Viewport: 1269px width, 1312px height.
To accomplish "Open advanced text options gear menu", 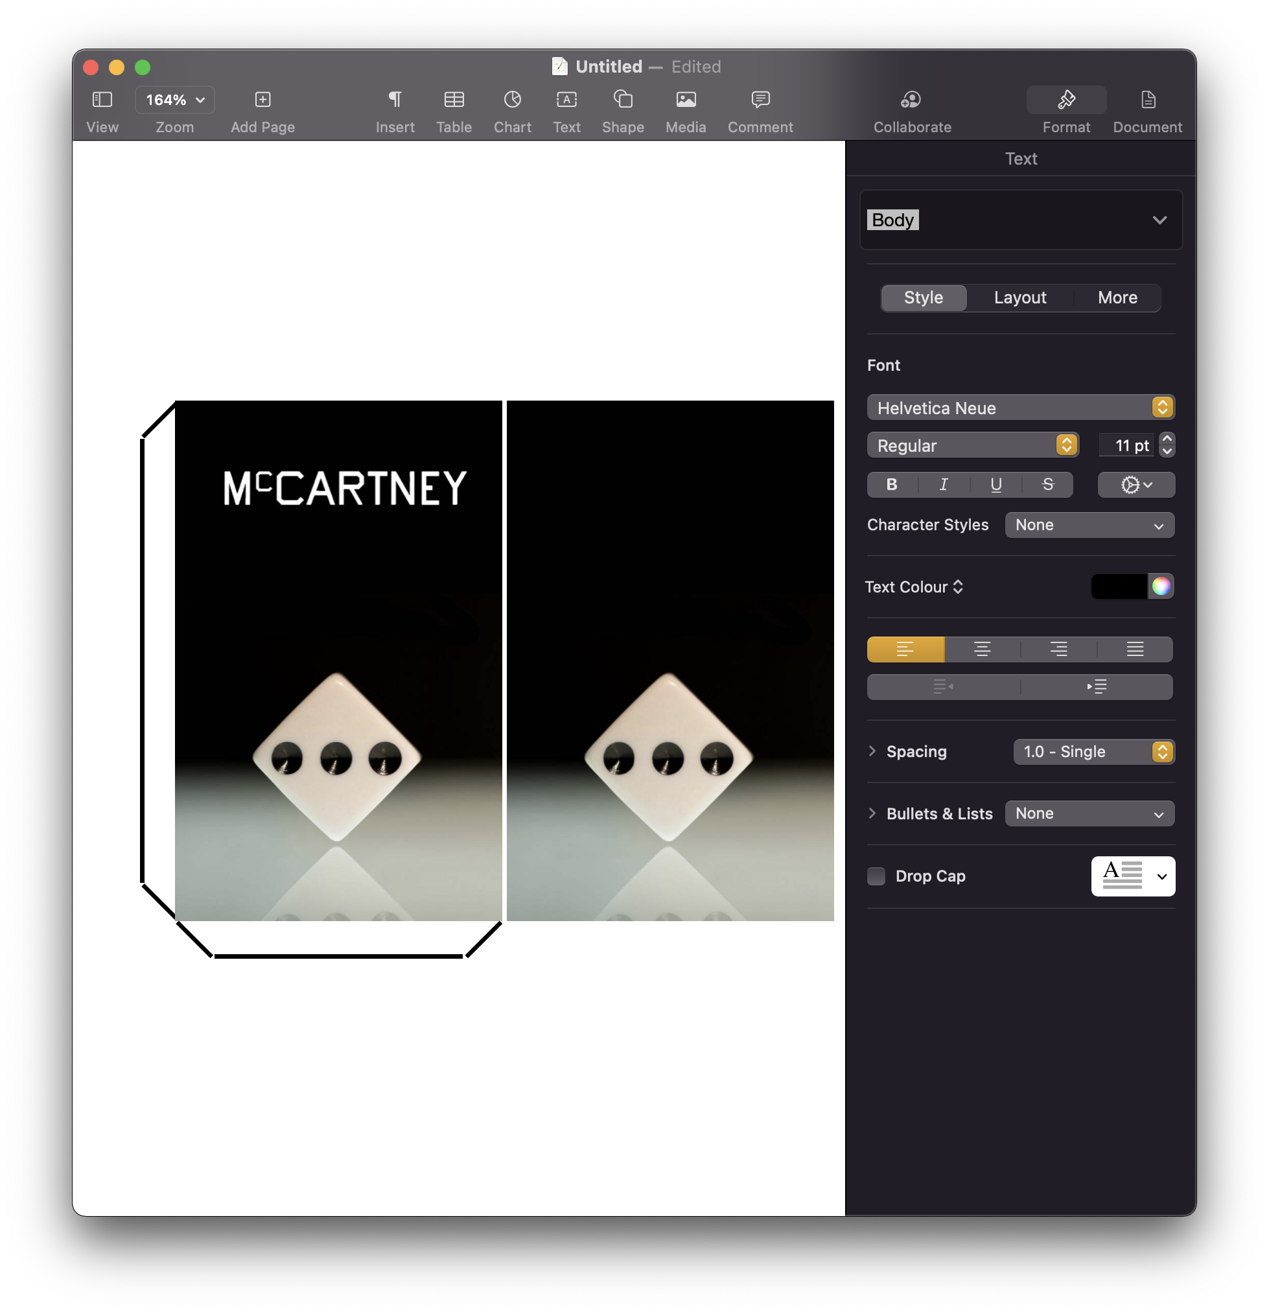I will (x=1135, y=485).
